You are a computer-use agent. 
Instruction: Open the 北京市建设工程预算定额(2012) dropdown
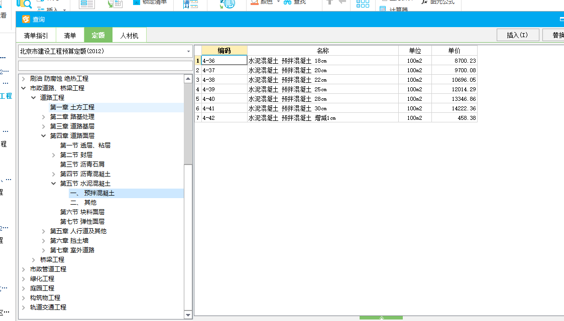(188, 51)
